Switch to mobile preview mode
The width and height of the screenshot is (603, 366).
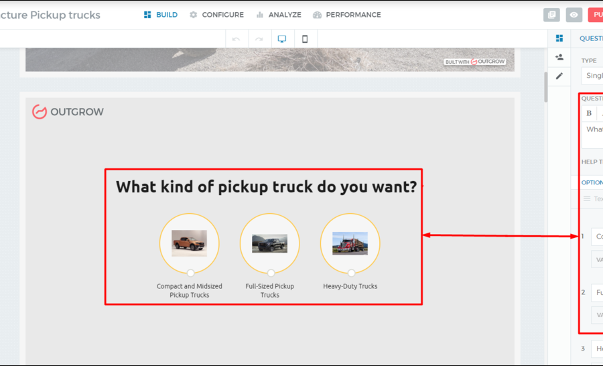pyautogui.click(x=305, y=39)
